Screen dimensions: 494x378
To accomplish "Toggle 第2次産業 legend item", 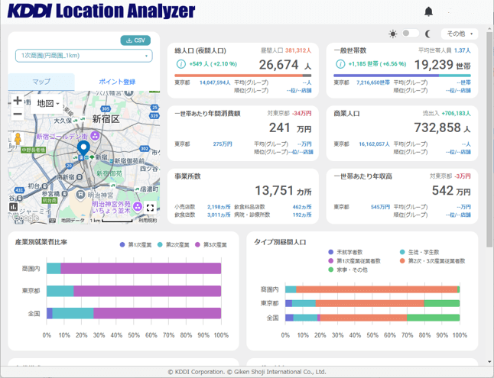I will (174, 245).
